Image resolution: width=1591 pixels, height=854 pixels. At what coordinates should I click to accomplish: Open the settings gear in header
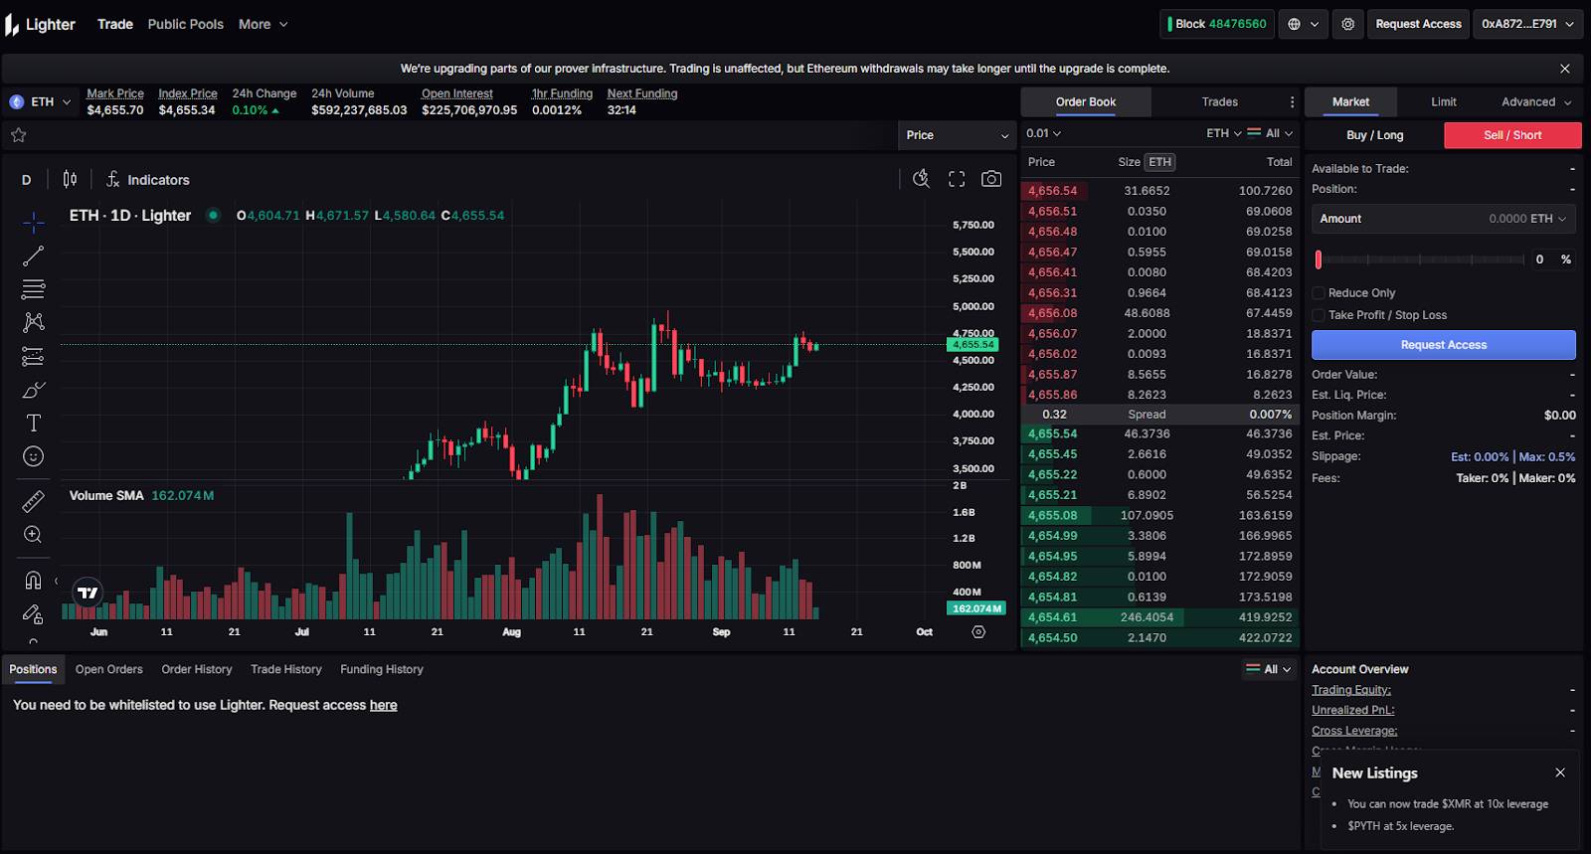click(x=1348, y=24)
